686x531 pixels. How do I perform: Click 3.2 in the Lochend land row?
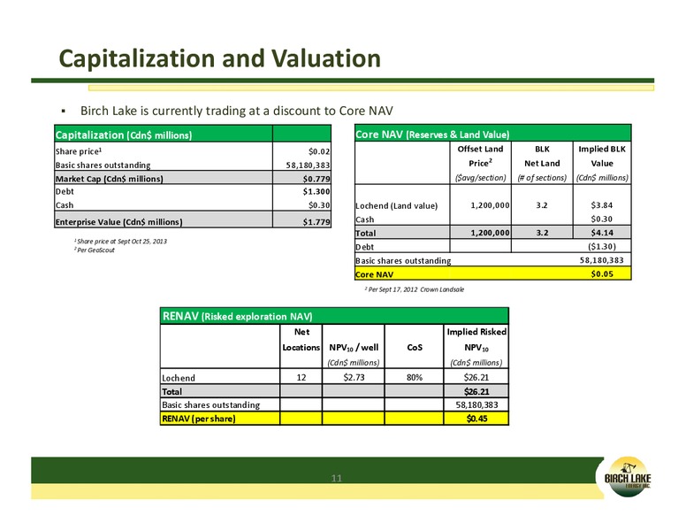point(542,205)
